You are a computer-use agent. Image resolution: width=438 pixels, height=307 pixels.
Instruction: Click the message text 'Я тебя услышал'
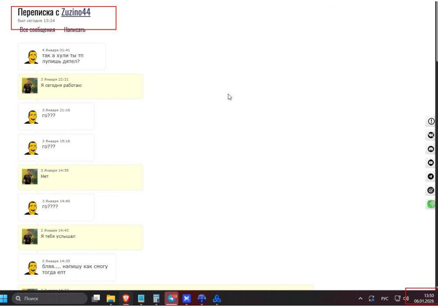click(58, 236)
